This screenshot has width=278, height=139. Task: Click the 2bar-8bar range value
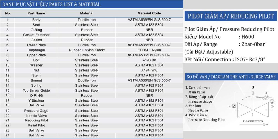[253, 44]
